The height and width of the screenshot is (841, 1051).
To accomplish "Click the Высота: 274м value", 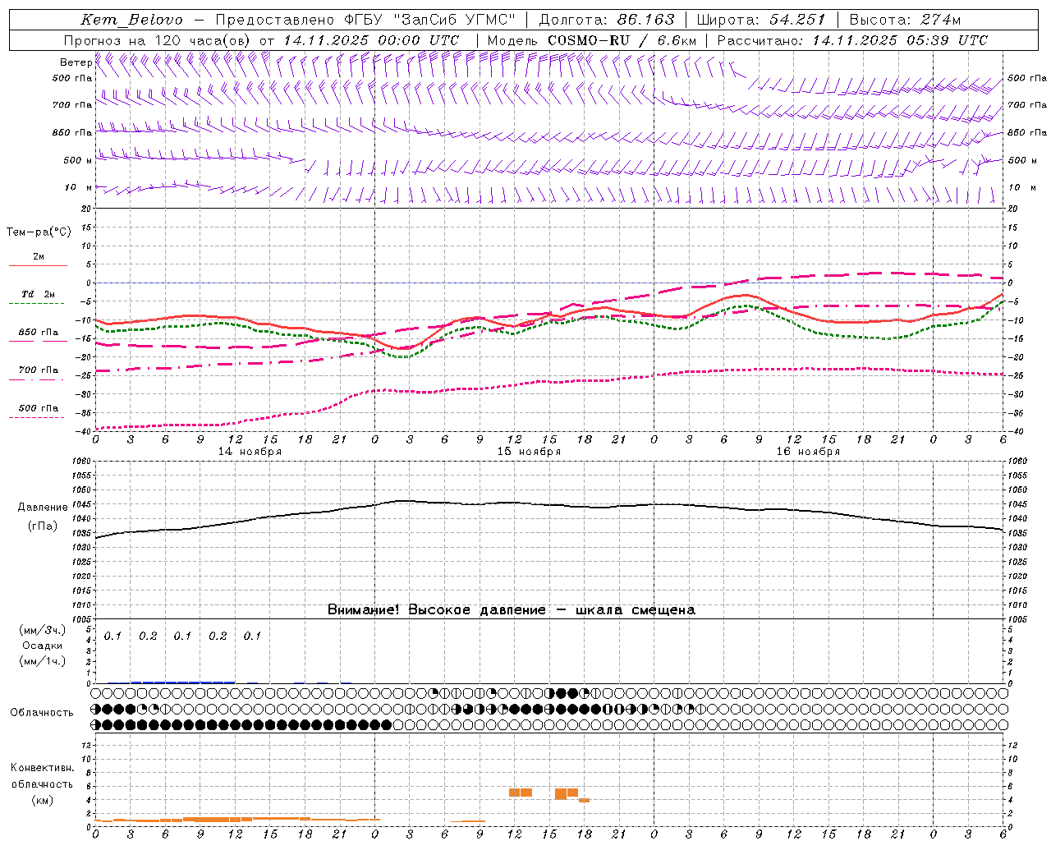I will coord(905,20).
